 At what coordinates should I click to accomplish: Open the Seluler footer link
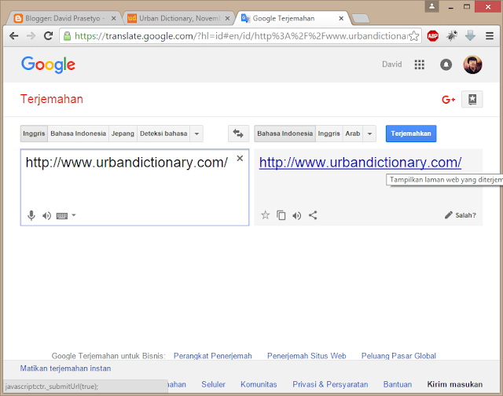[x=213, y=384]
